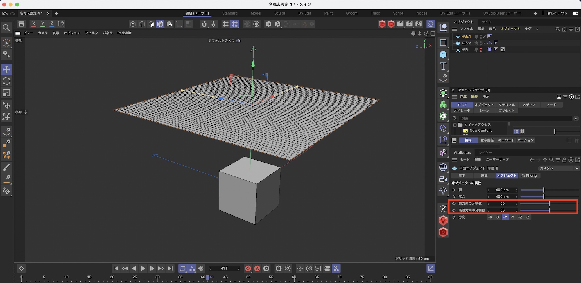
Task: Select the Move tool in left toolbar
Action: point(6,69)
